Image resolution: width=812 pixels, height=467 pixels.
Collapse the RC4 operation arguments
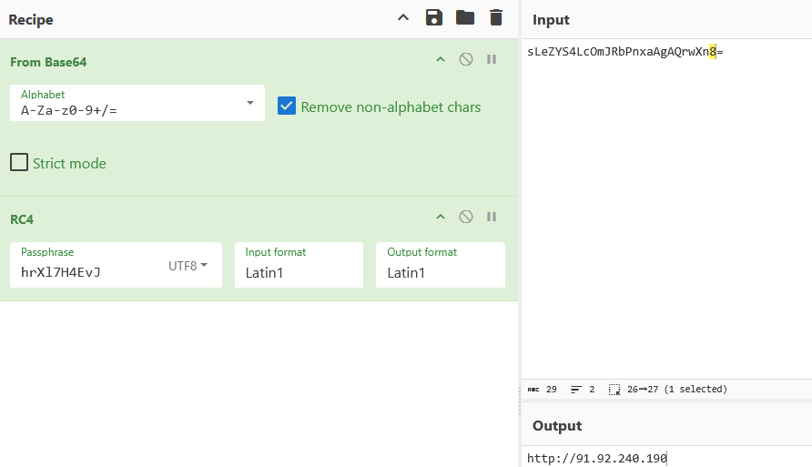click(x=441, y=218)
